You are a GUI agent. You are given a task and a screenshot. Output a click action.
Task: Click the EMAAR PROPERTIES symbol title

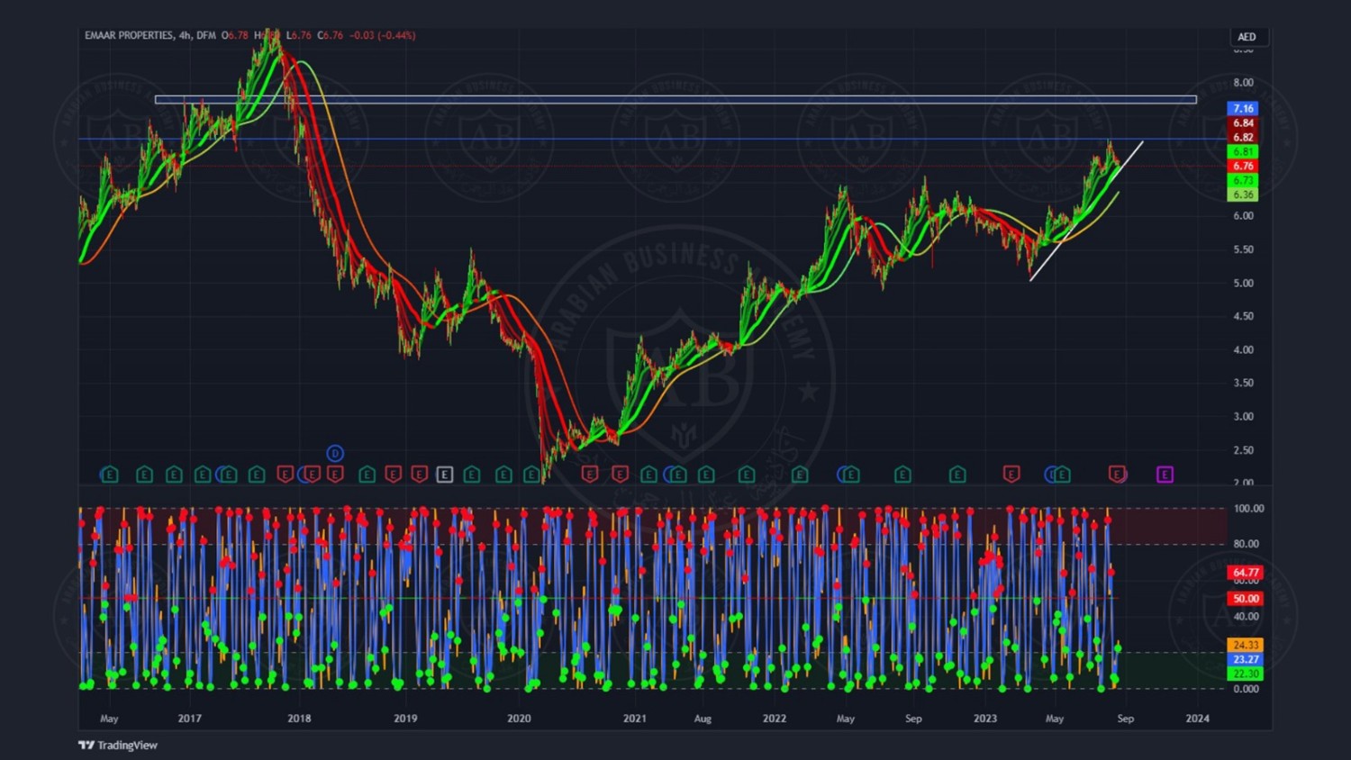click(129, 35)
